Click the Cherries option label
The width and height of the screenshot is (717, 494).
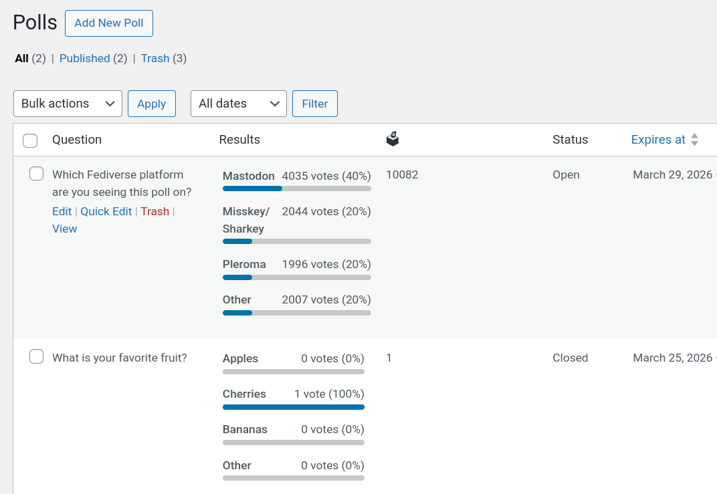[244, 394]
